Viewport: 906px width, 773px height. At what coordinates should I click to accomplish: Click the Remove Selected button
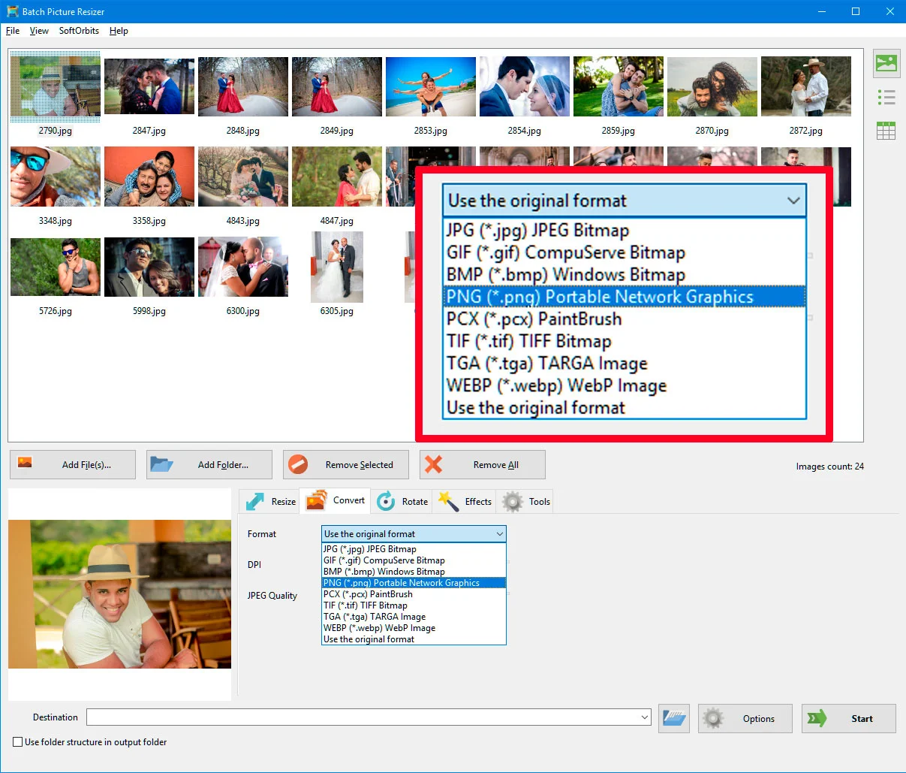[345, 463]
